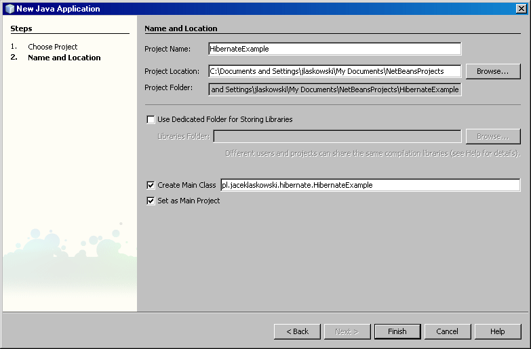Toggle Use Dedicated Folder for Storing Libraries

151,119
